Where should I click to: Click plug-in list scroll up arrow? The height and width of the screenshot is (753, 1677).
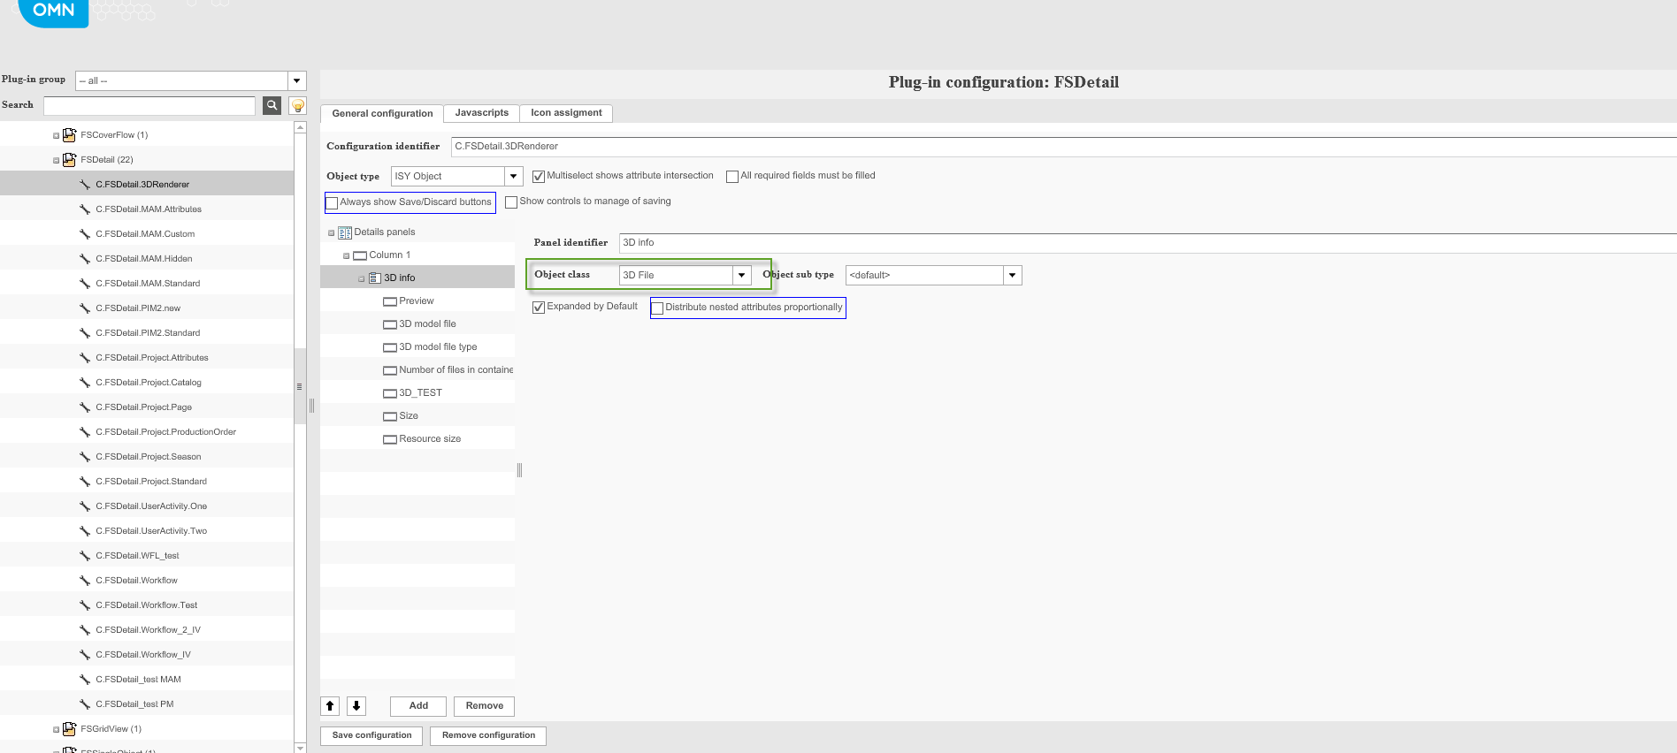click(x=300, y=128)
